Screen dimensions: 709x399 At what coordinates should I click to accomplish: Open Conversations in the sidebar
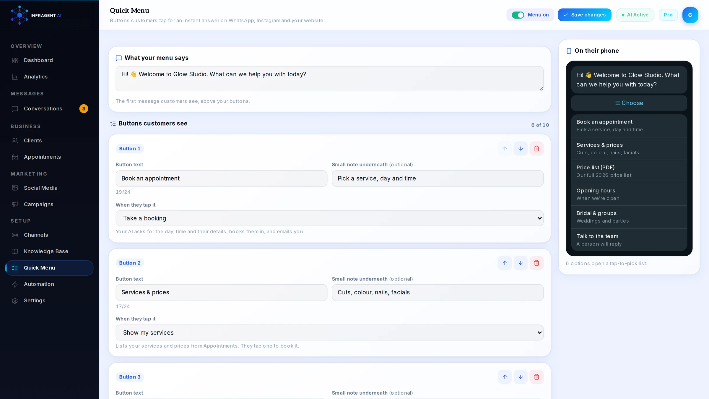click(x=49, y=109)
